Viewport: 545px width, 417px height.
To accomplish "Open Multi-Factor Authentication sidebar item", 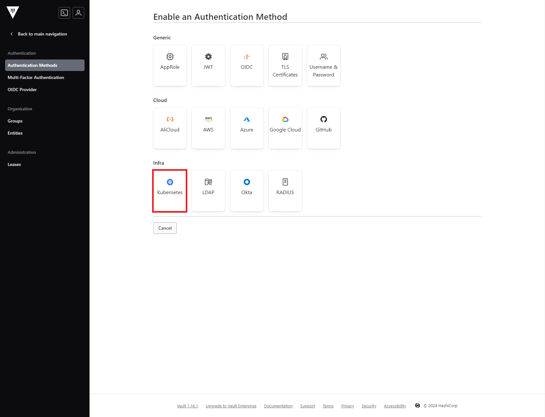I will click(x=45, y=77).
